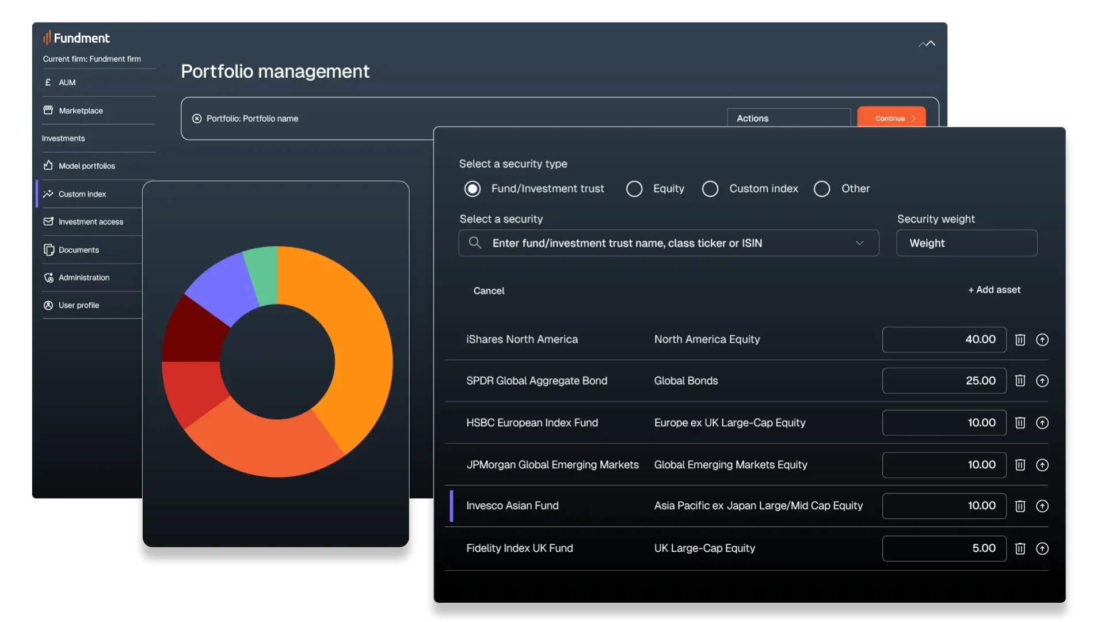This screenshot has width=1105, height=622.
Task: Open the Actions dropdown
Action: pos(788,117)
